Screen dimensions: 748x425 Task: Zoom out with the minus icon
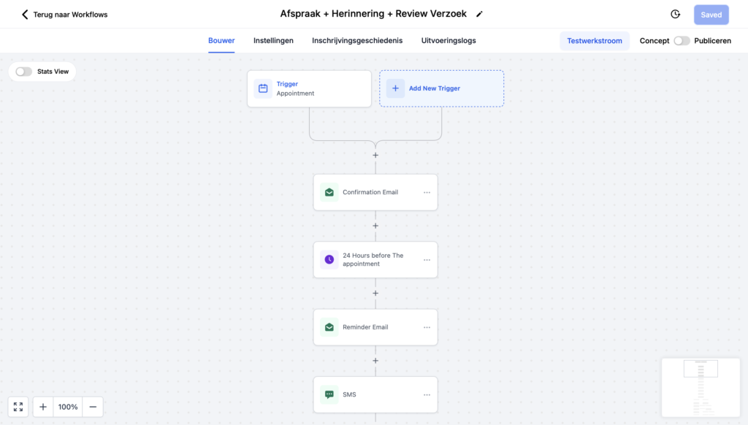tap(93, 407)
